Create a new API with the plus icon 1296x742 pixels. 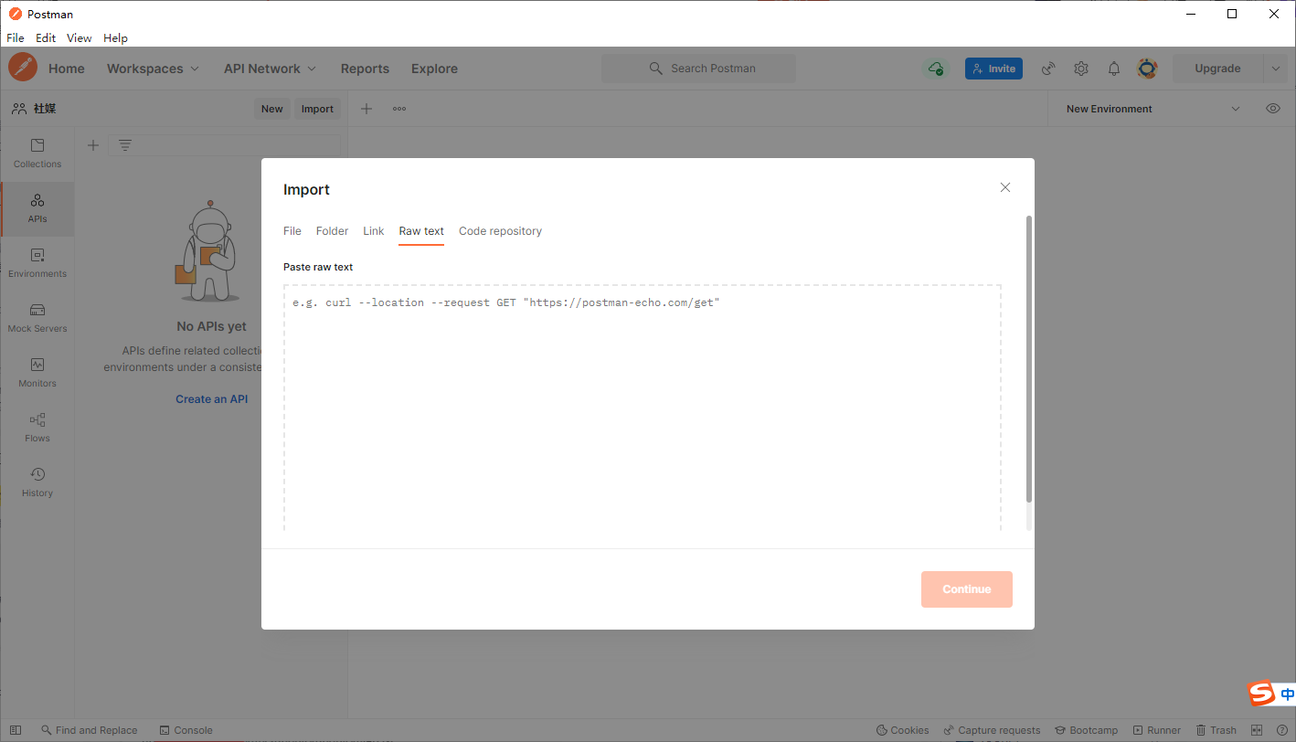93,145
